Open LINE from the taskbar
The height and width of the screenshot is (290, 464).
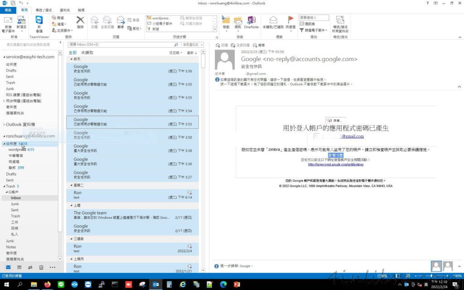coord(61,285)
